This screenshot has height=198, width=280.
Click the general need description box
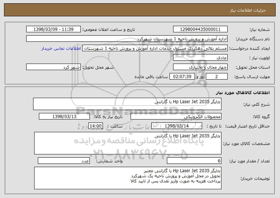coord(127,104)
